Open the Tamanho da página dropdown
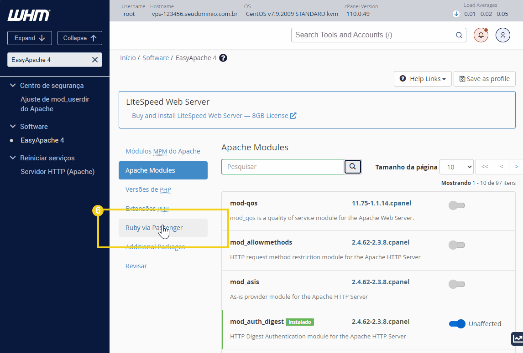Viewport: 523px width, 353px height. [x=457, y=167]
